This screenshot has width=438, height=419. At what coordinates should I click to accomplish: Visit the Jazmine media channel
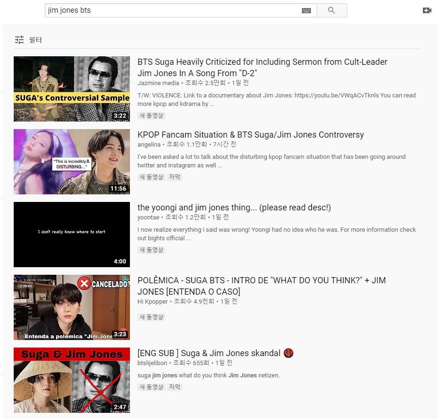coord(158,83)
